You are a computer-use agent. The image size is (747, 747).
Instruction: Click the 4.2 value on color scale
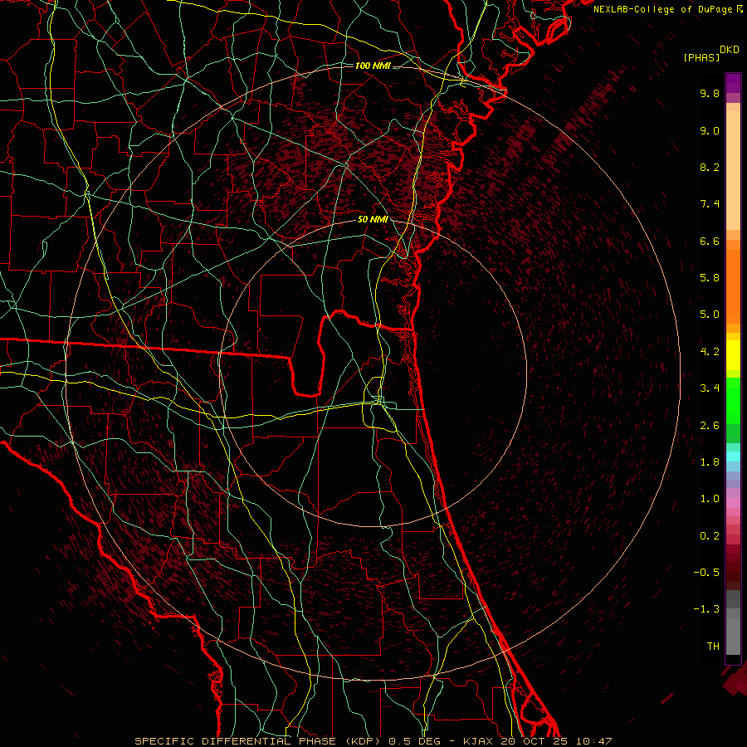(x=710, y=352)
